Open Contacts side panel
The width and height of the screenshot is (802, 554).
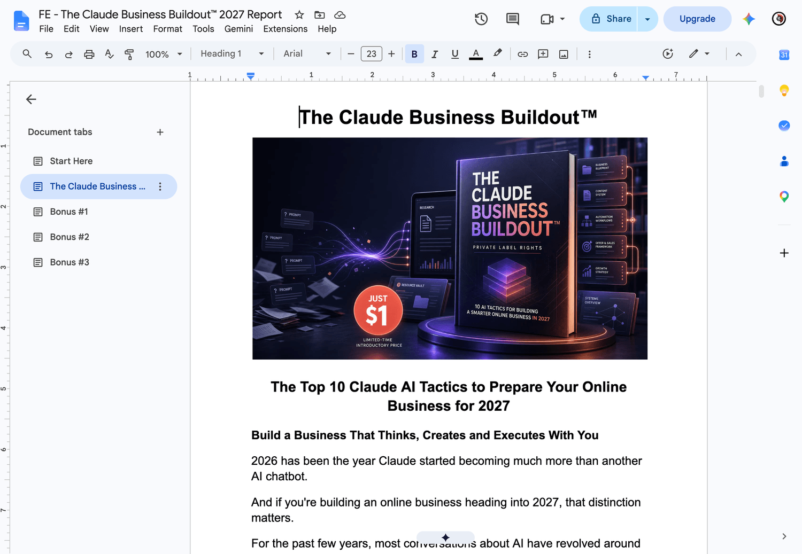tap(784, 161)
